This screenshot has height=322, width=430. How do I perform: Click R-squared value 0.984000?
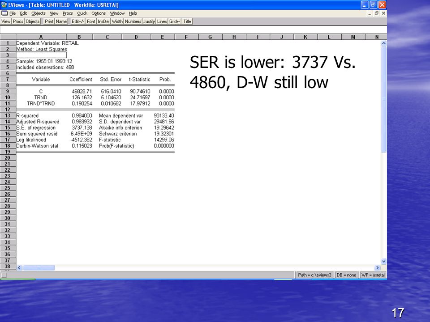point(82,115)
